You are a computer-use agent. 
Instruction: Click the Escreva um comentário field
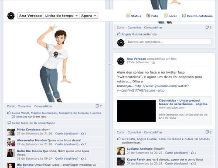169,42
